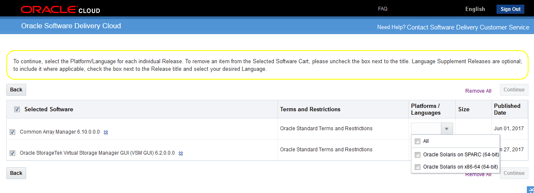Click Common Array Manager 6.10.0.0.0 title

60,132
